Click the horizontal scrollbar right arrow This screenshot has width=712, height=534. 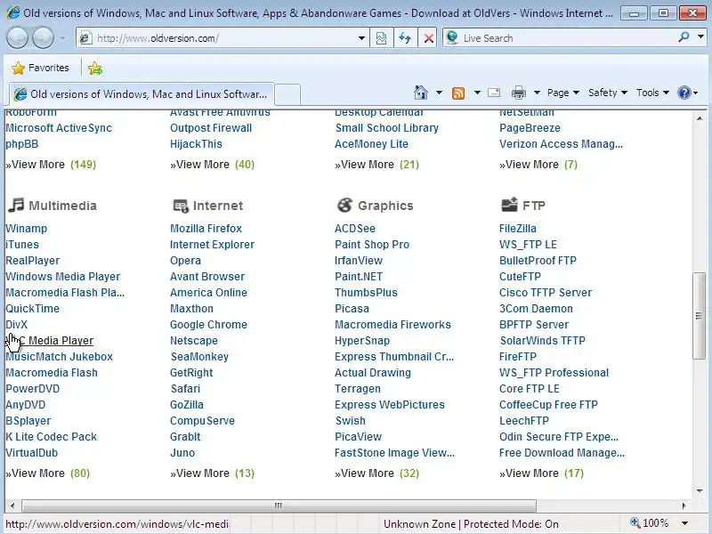[x=684, y=506]
